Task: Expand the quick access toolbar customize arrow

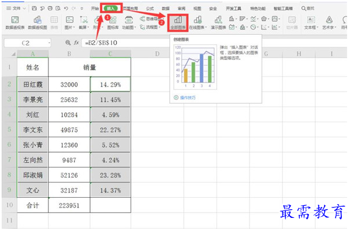Action: click(81, 8)
